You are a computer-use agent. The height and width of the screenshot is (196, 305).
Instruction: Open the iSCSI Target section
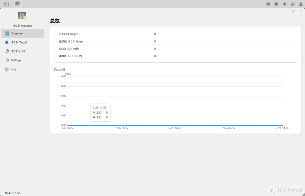(x=22, y=42)
